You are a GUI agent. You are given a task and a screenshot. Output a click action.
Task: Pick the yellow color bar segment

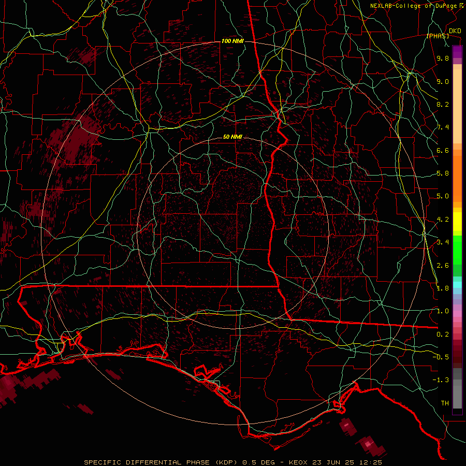[457, 222]
